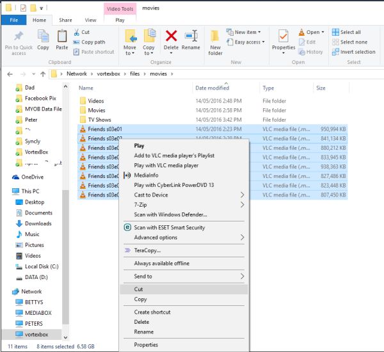Click the Copy icon in Clipboard group
The image size is (384, 352).
43,36
